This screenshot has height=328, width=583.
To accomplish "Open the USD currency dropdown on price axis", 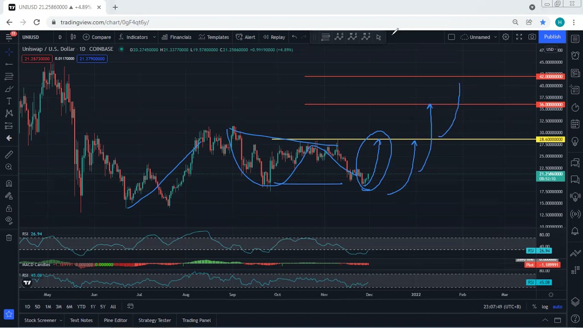I will point(551,50).
